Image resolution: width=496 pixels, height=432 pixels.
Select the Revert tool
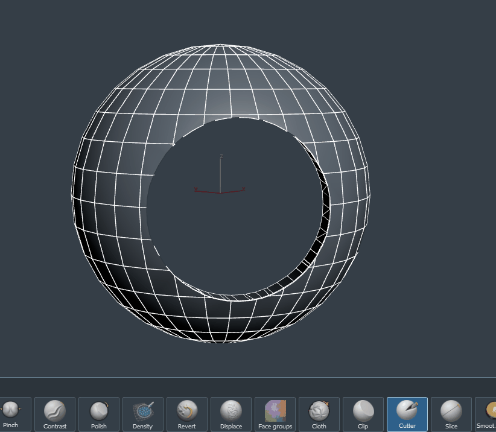(187, 415)
